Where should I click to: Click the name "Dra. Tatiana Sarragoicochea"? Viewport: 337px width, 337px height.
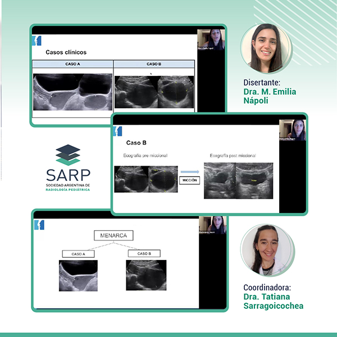coord(274,301)
